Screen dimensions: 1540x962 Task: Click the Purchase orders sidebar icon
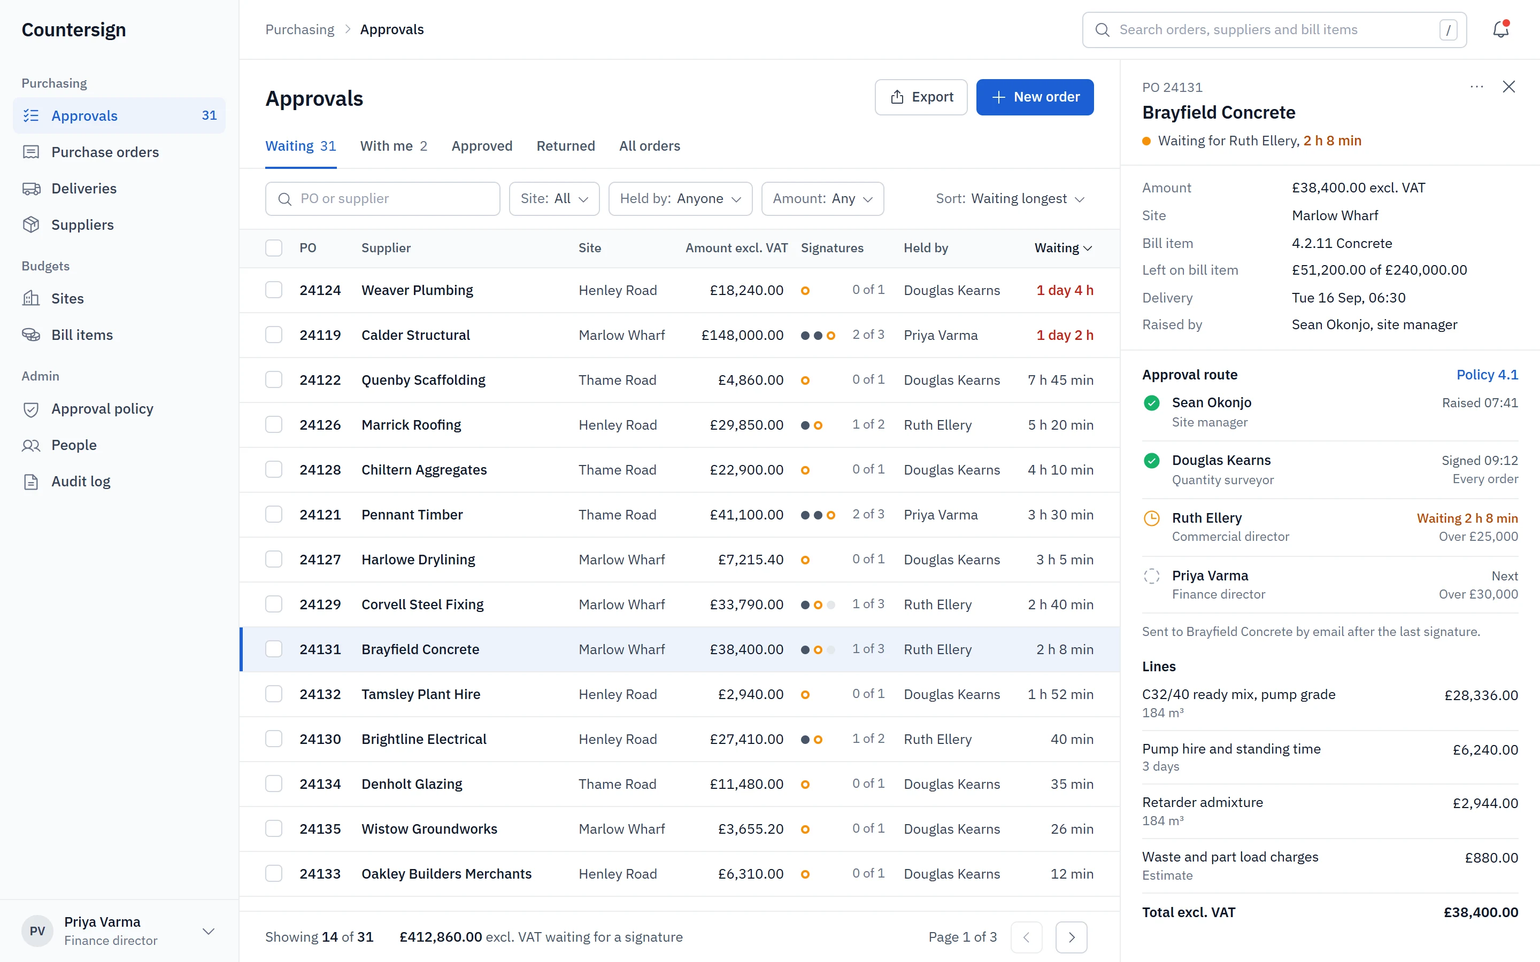(x=31, y=152)
